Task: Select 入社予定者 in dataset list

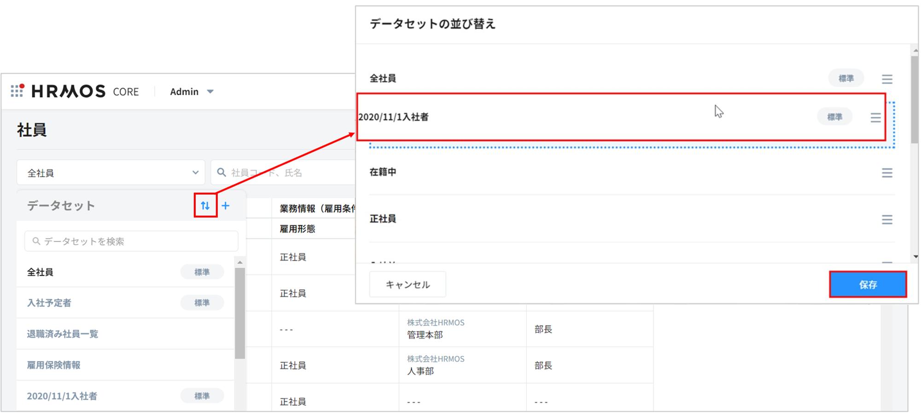Action: click(x=49, y=303)
